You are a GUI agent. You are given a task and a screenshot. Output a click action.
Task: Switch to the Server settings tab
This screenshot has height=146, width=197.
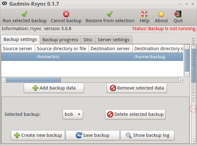[x=114, y=40]
